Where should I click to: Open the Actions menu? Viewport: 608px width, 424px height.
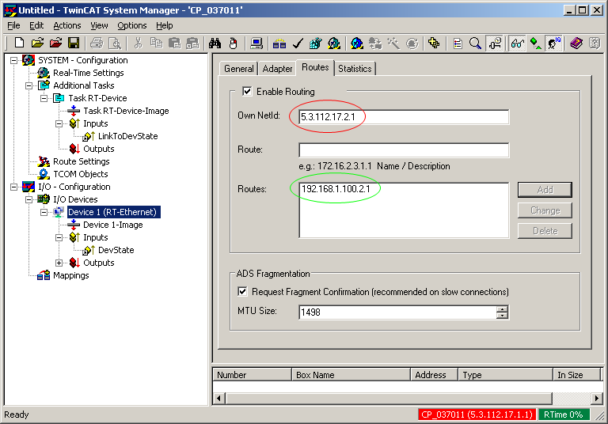[67, 25]
